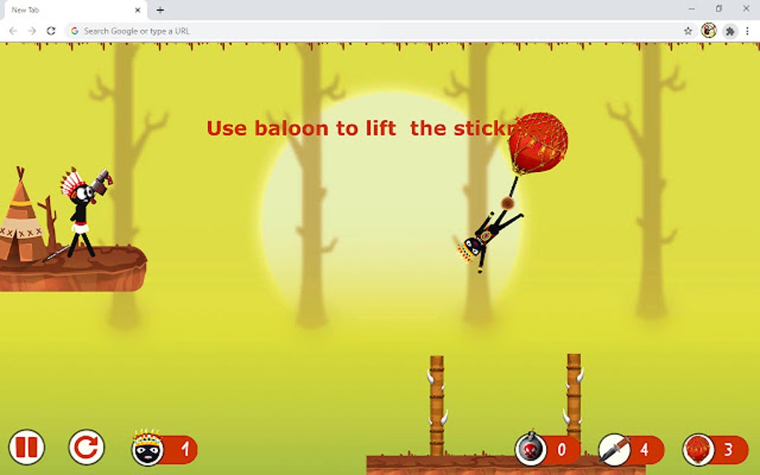Click the chief head enemy counter icon
This screenshot has width=760, height=475.
(149, 449)
